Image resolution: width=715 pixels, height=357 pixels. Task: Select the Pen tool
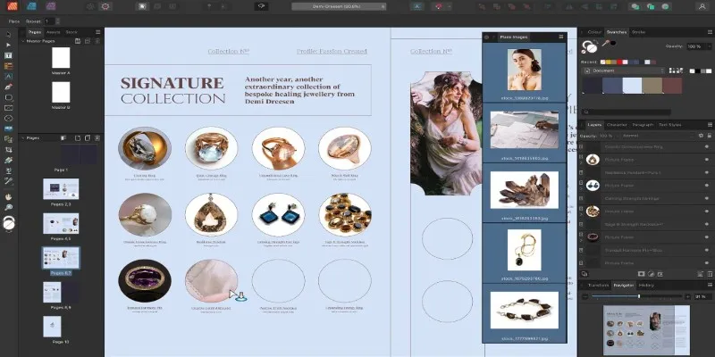click(8, 87)
